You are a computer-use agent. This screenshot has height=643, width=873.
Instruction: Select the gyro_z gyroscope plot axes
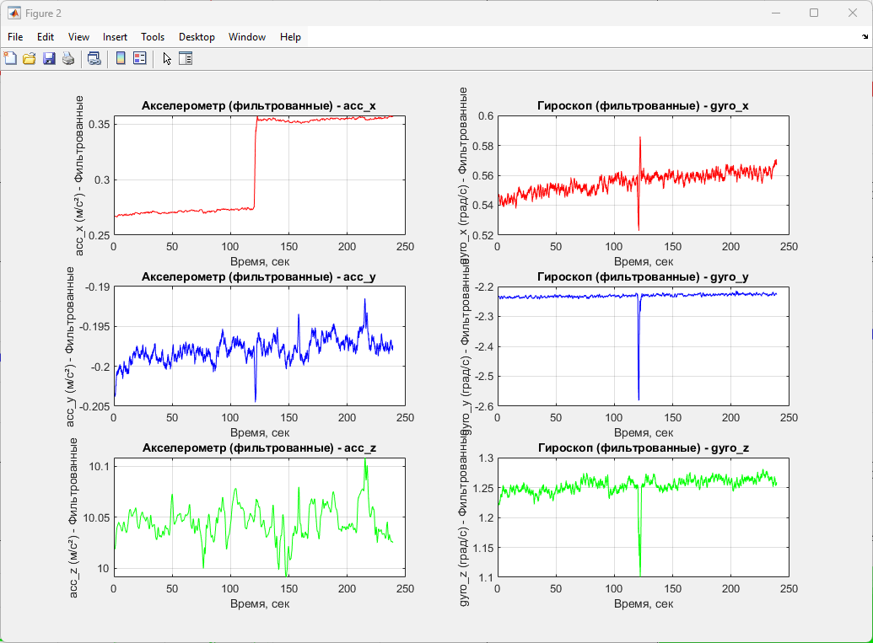(x=643, y=517)
